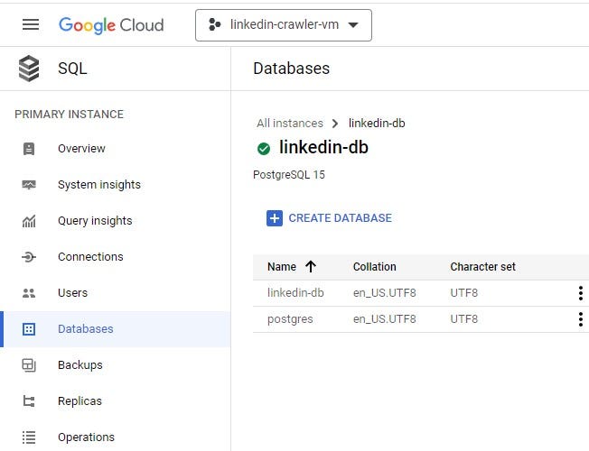Click the Overview sidebar icon
The image size is (589, 451).
pyautogui.click(x=29, y=149)
